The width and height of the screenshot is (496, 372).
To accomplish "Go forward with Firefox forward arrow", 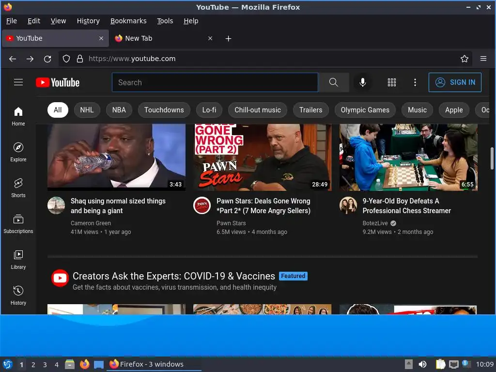I will pos(30,59).
